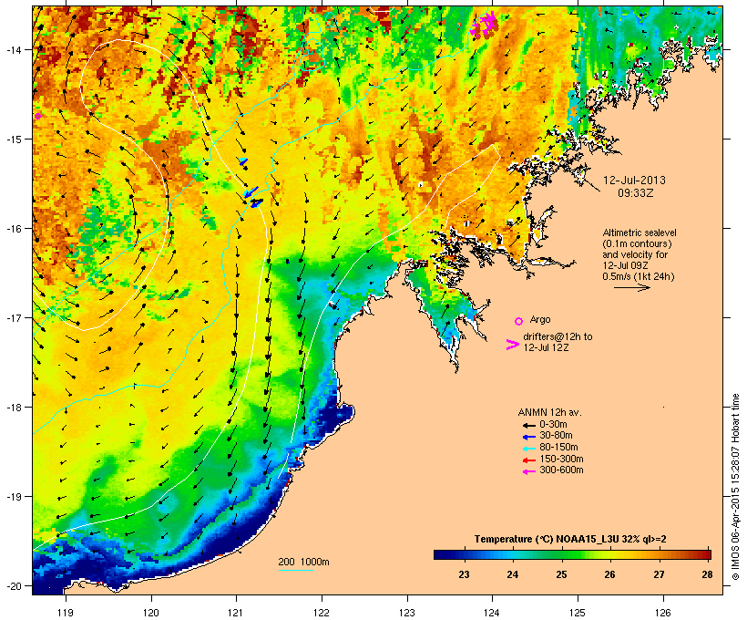
Task: Click the 'ANMN 12h av.' legend heading
Action: (549, 412)
